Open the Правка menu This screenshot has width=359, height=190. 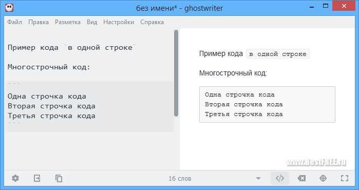tap(39, 22)
